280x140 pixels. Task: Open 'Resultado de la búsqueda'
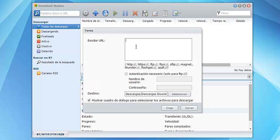coord(58,62)
